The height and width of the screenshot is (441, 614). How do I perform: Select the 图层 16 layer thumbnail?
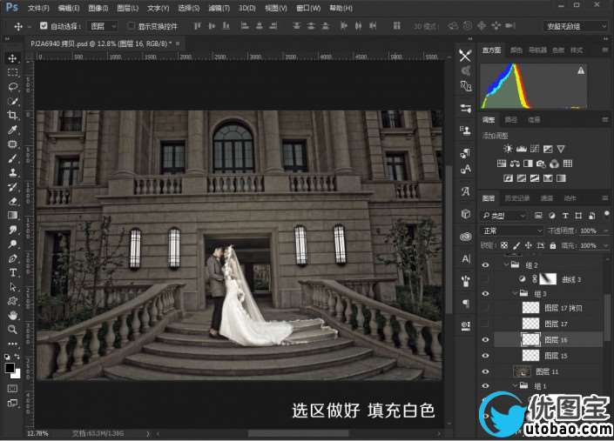click(x=530, y=339)
